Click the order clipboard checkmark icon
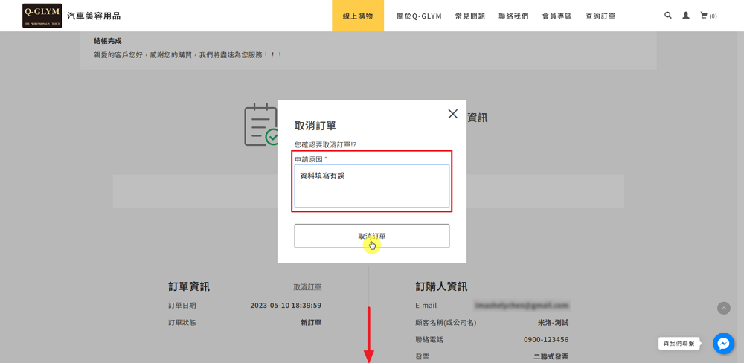 click(261, 125)
